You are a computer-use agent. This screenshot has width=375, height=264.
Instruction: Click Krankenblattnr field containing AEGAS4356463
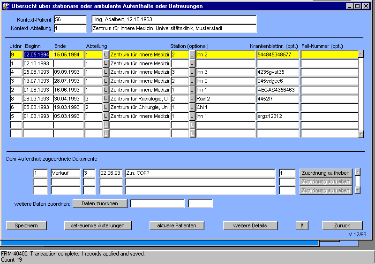277,90
